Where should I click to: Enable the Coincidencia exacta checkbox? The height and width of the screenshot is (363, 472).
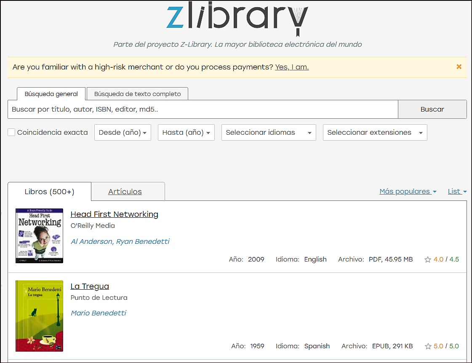(11, 132)
